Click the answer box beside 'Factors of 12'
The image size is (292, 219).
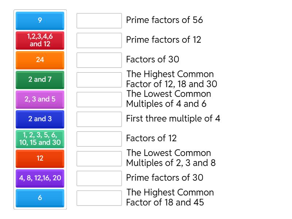click(99, 139)
